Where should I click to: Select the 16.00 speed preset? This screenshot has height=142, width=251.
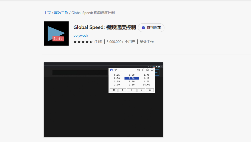tap(146, 85)
